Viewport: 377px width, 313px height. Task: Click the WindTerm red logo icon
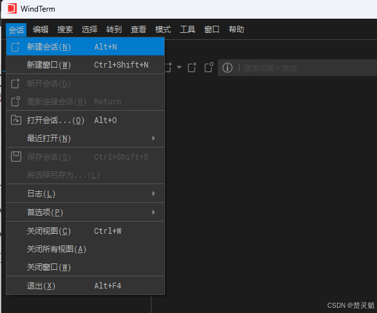point(12,8)
